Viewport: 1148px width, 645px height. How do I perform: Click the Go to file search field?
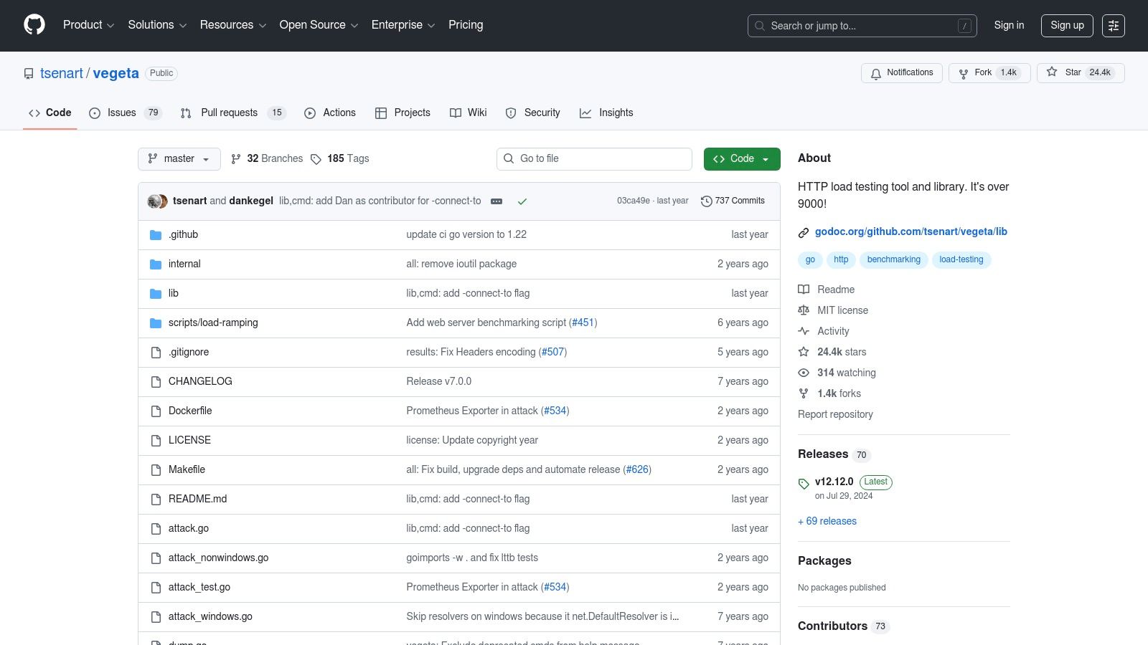[594, 158]
